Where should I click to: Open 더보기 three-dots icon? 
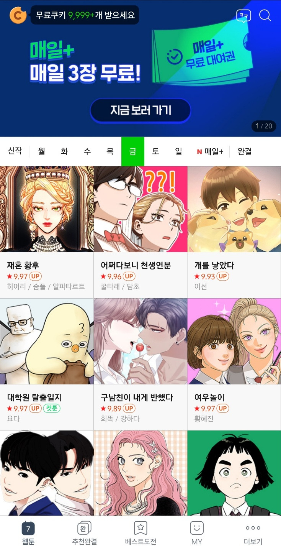[x=253, y=528]
